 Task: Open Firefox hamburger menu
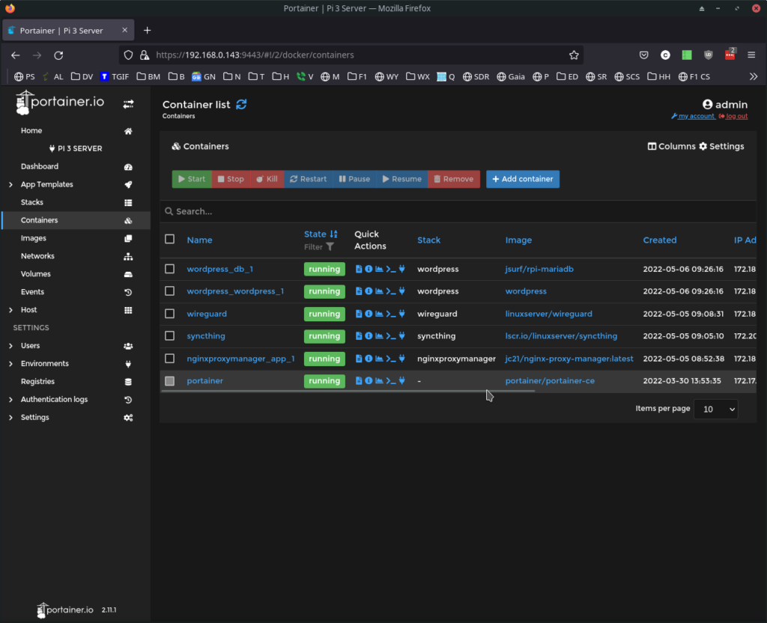751,55
